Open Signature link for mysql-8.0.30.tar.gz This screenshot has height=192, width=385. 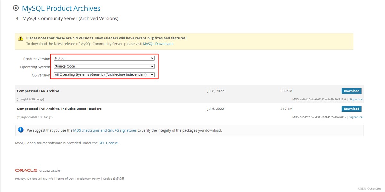[356, 100]
